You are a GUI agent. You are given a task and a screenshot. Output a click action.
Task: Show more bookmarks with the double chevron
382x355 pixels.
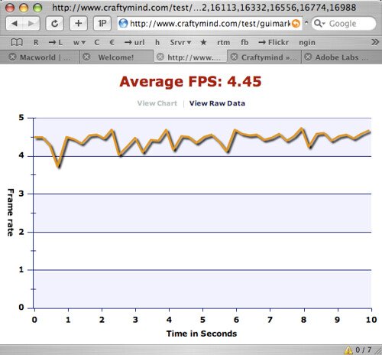(x=375, y=42)
